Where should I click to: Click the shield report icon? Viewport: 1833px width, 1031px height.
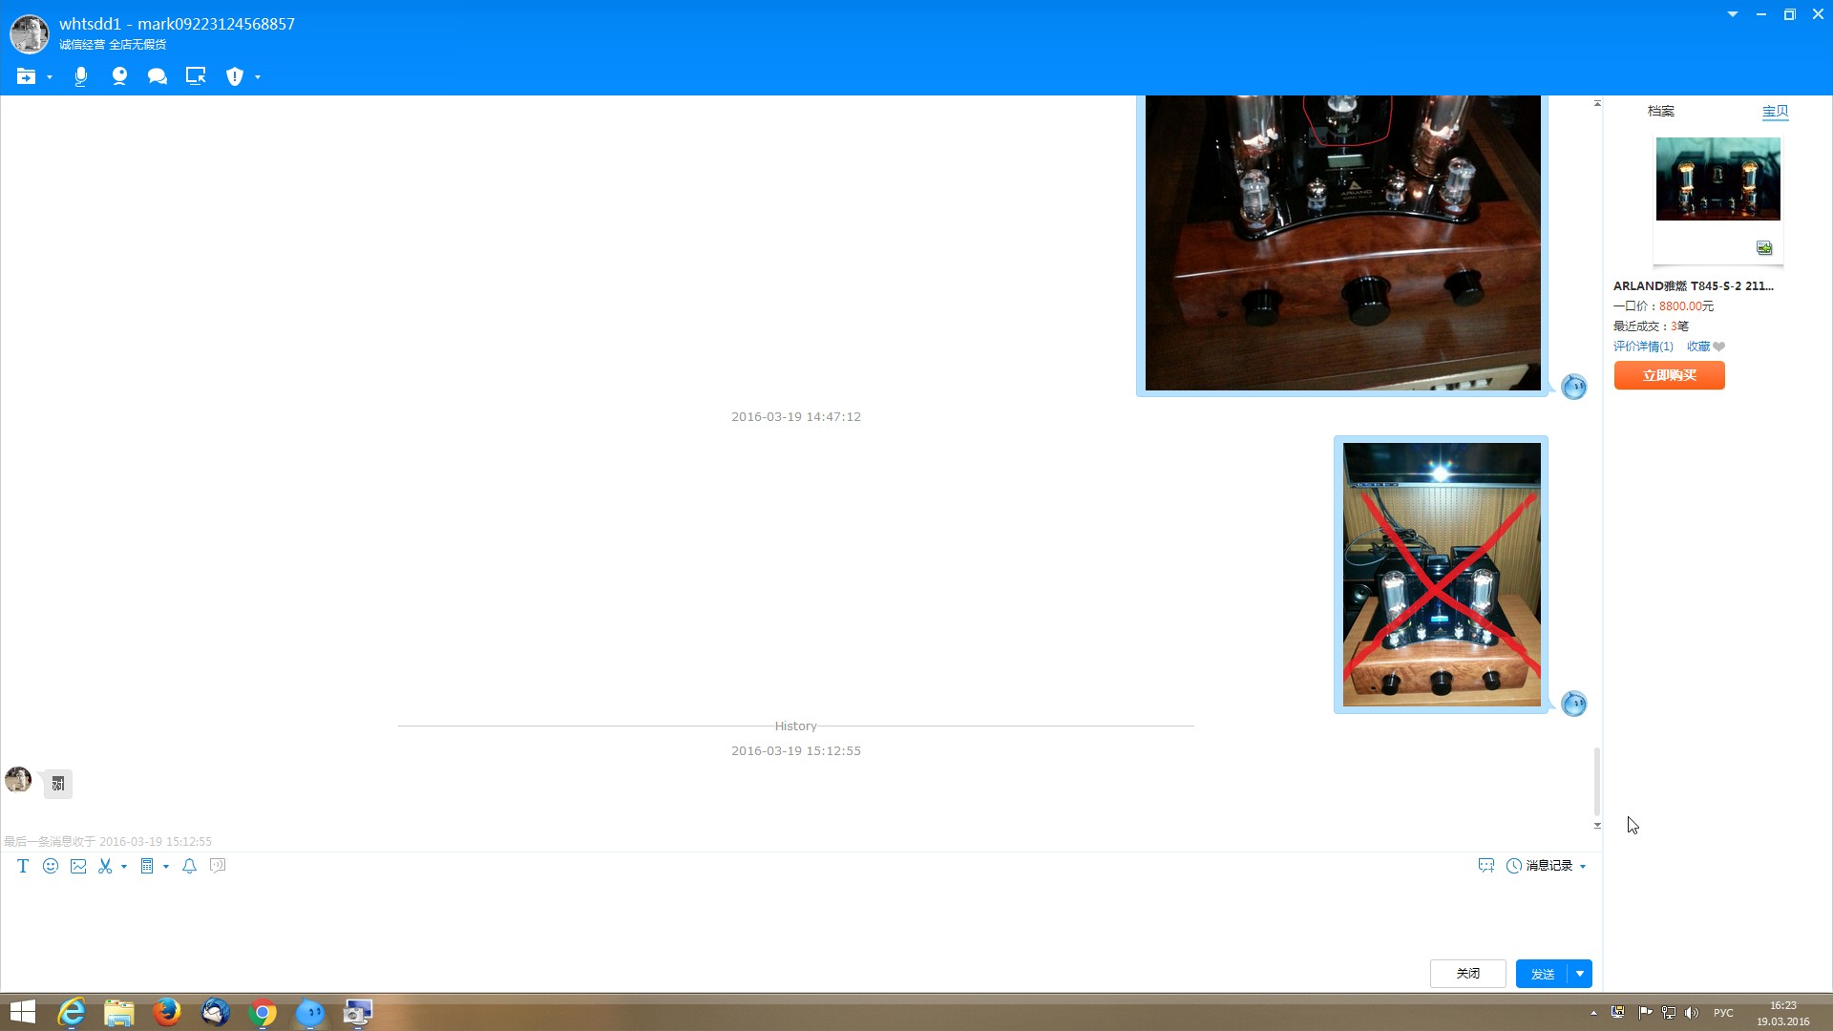click(235, 76)
